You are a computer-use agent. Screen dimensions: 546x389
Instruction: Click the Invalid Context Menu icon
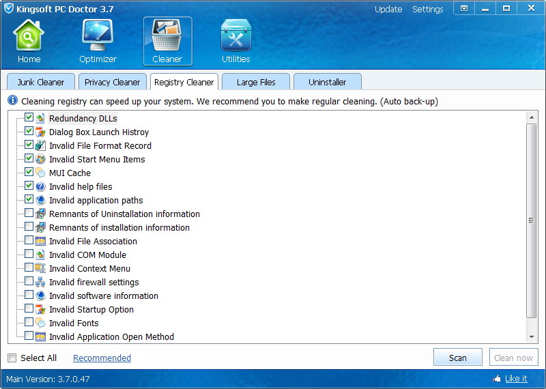coord(40,268)
